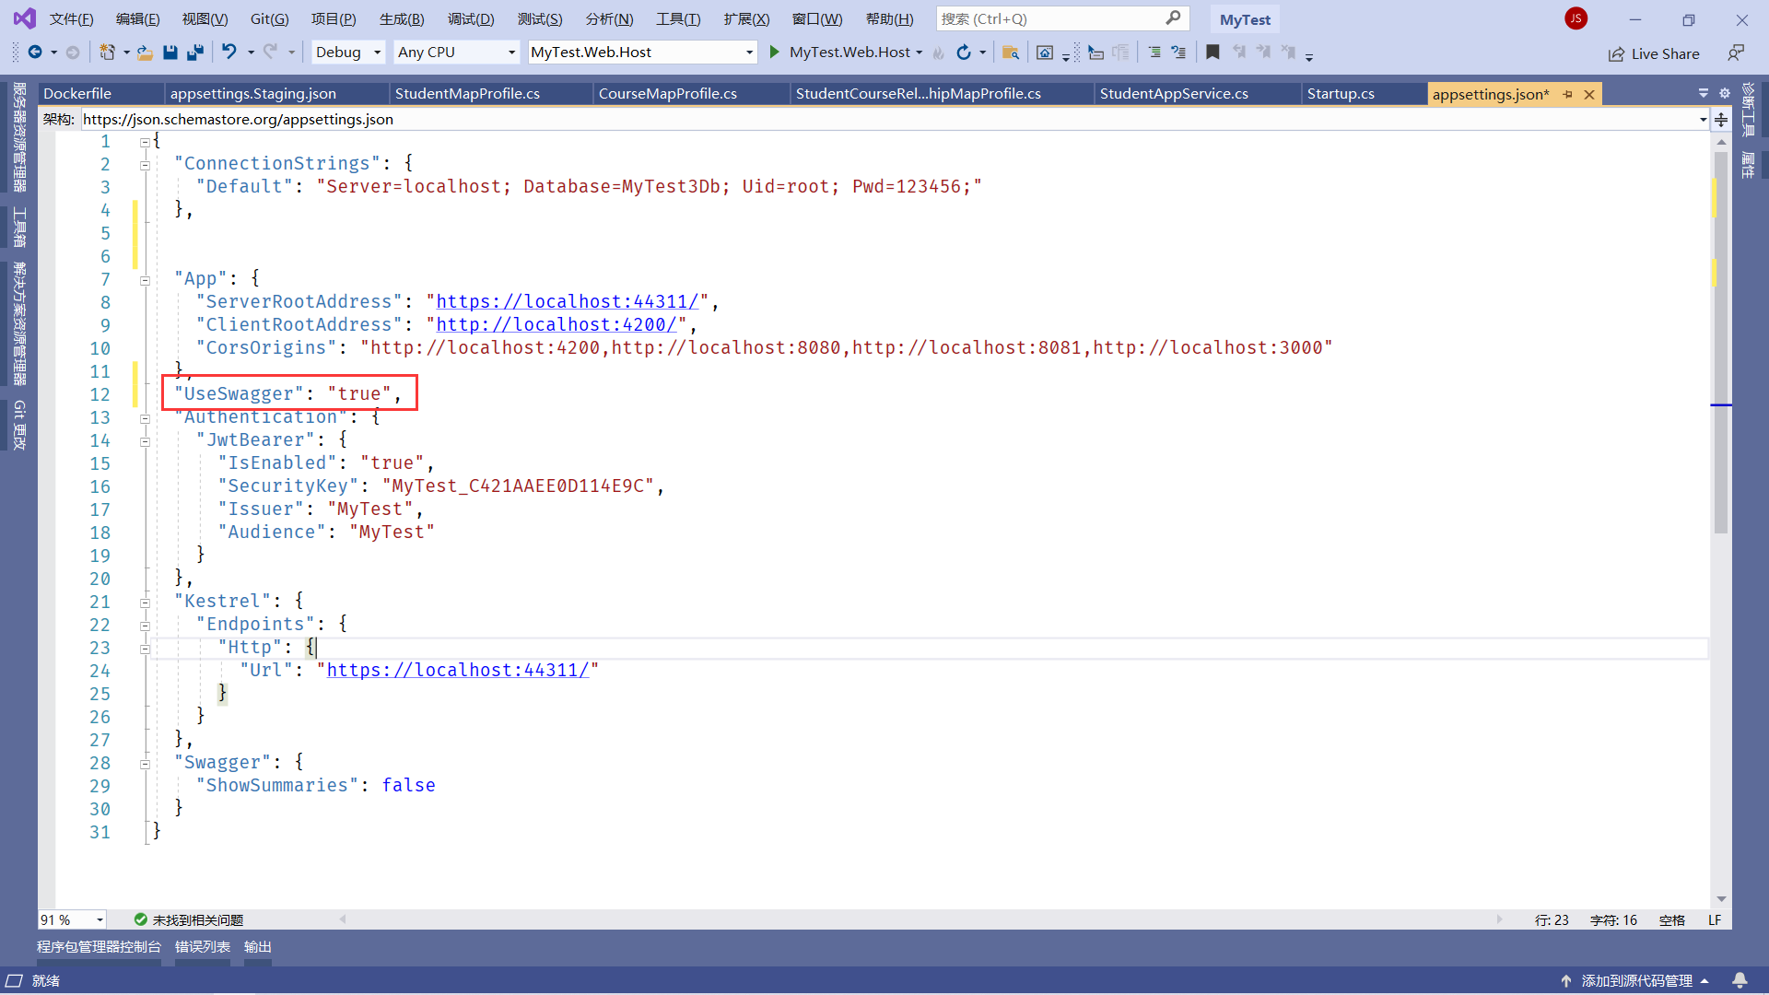Open 程序包管理器控制台 panel
This screenshot has width=1769, height=995.
(99, 947)
